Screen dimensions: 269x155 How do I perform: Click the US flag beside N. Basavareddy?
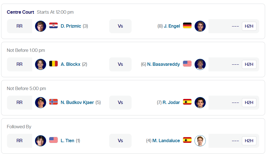click(x=187, y=64)
